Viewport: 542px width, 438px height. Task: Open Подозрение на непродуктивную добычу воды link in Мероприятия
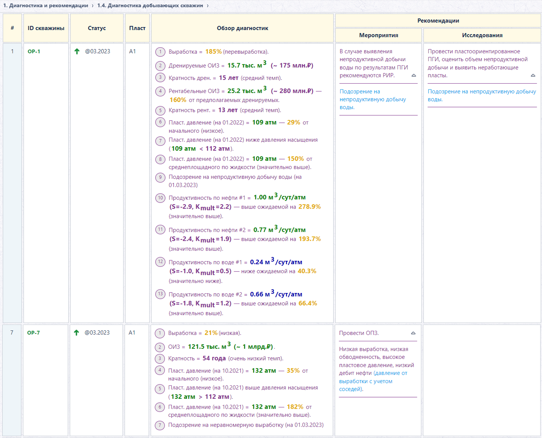[x=373, y=100]
